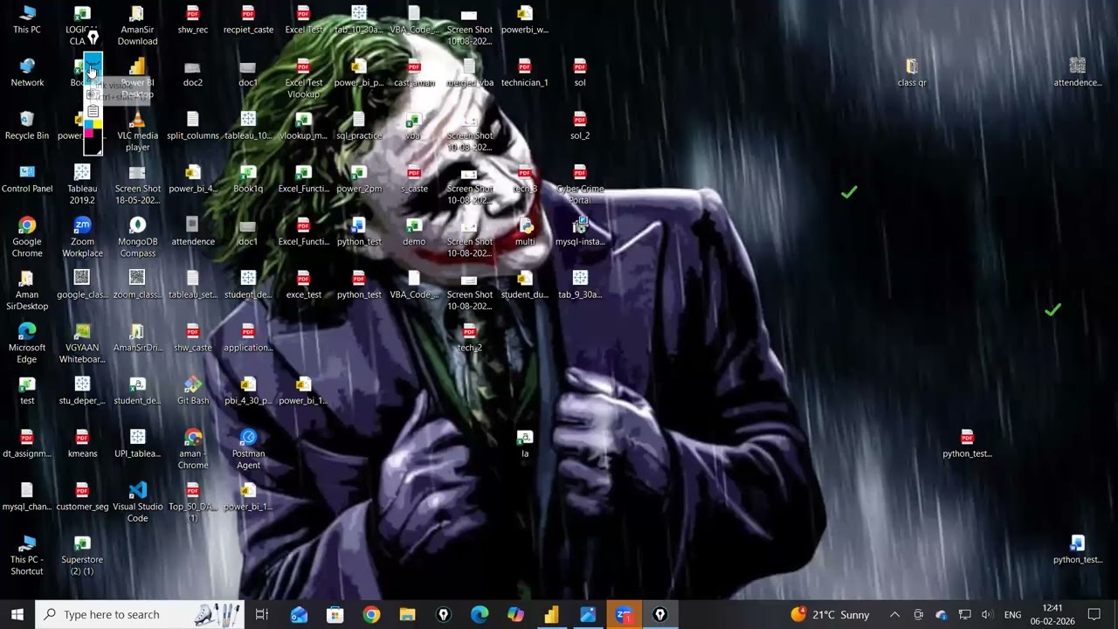
Task: Click the OneDrive tray icon
Action: (941, 614)
